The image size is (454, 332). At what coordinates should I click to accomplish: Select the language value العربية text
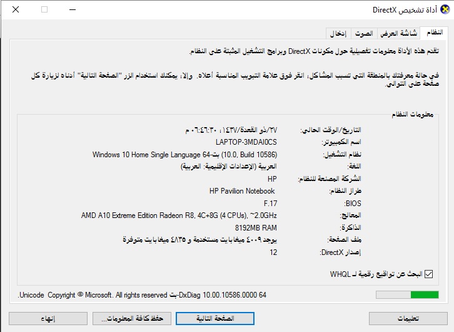[229, 167]
